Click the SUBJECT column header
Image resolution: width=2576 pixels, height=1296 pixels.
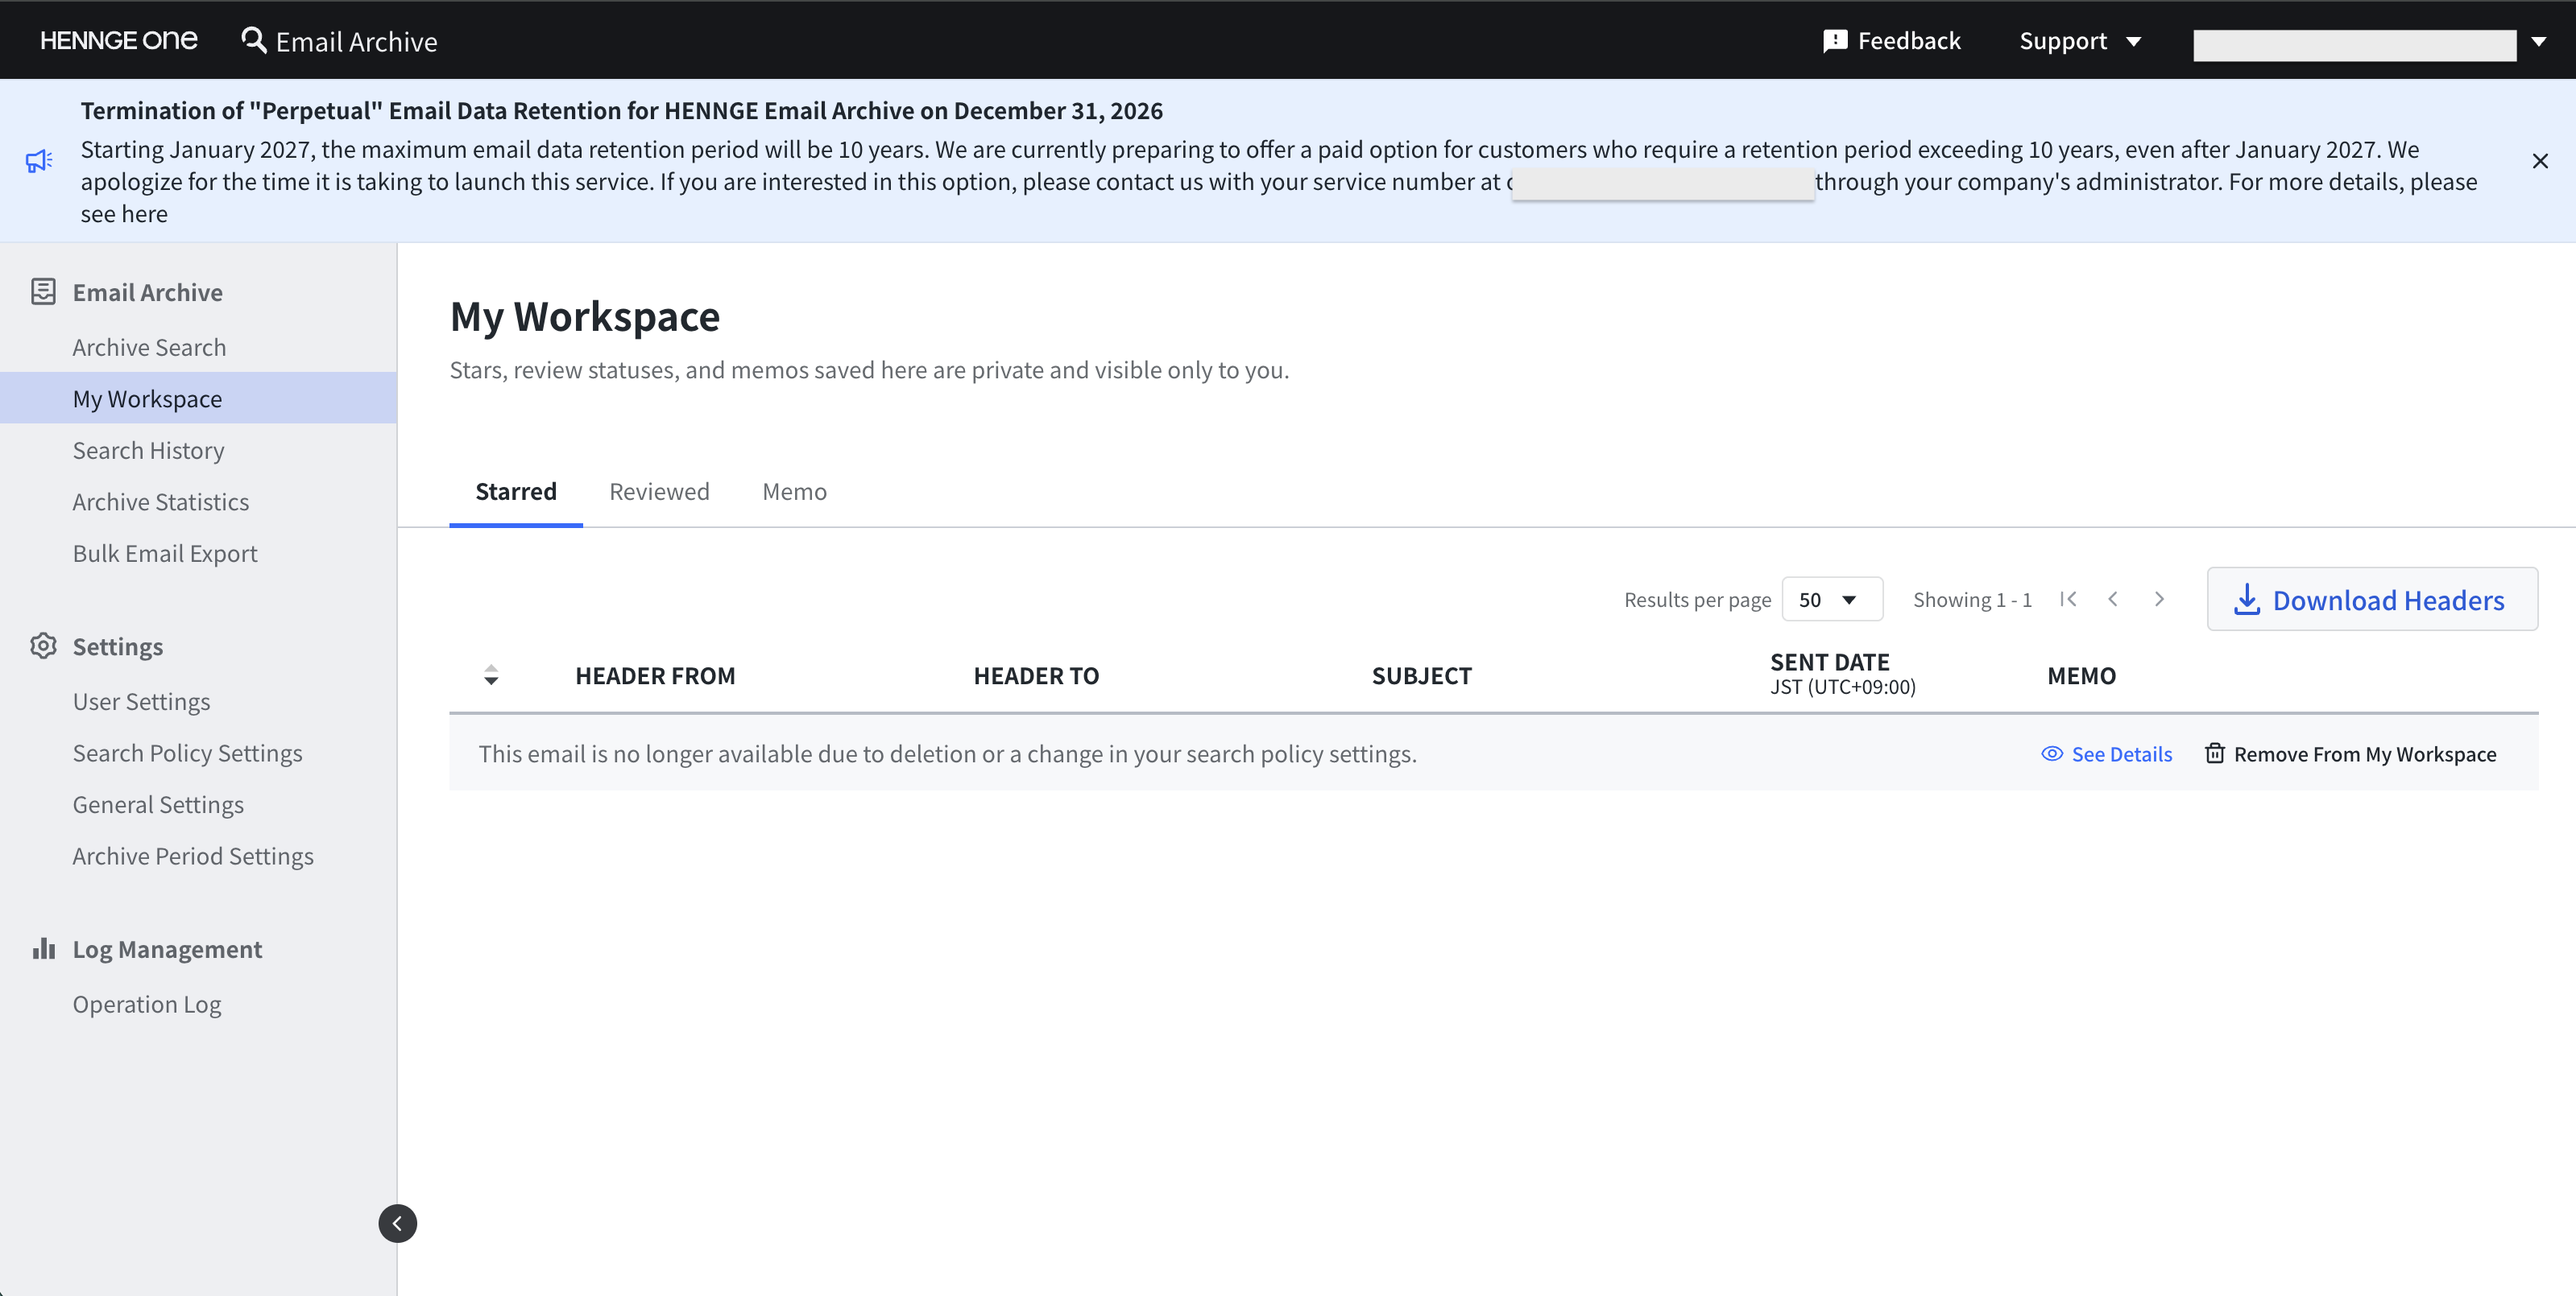point(1421,675)
